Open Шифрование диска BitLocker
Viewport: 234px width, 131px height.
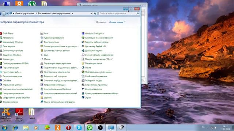(x=15, y=98)
